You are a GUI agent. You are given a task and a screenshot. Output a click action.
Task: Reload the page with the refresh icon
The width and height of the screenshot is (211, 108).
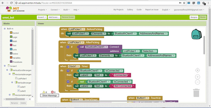12,3
